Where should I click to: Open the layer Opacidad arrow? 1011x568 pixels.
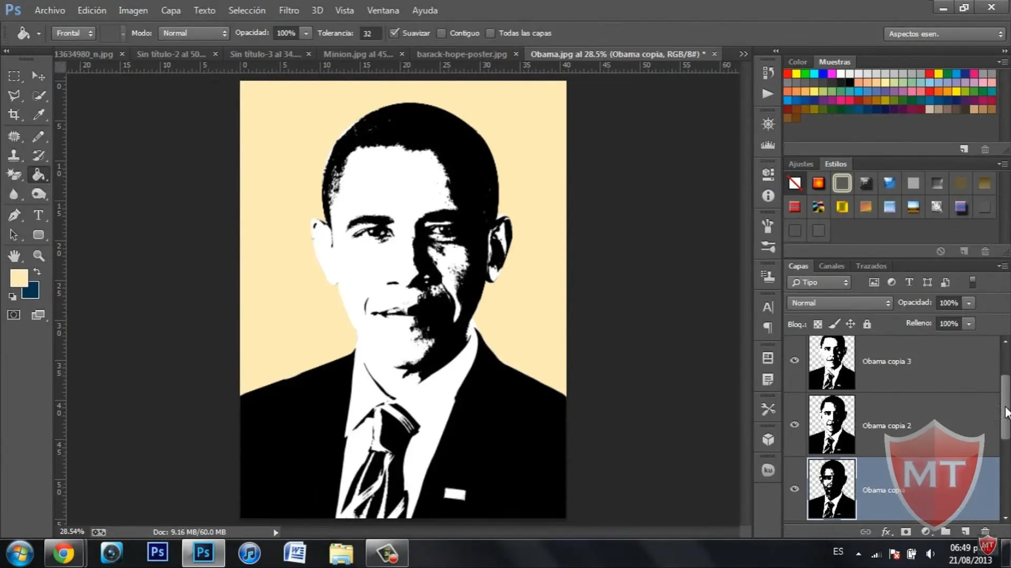tap(969, 303)
